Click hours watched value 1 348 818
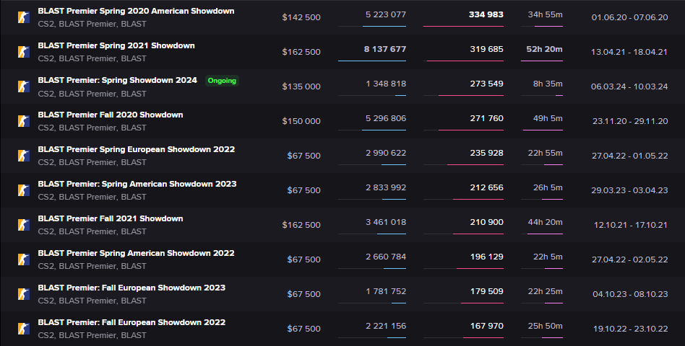685x346 pixels. click(386, 84)
